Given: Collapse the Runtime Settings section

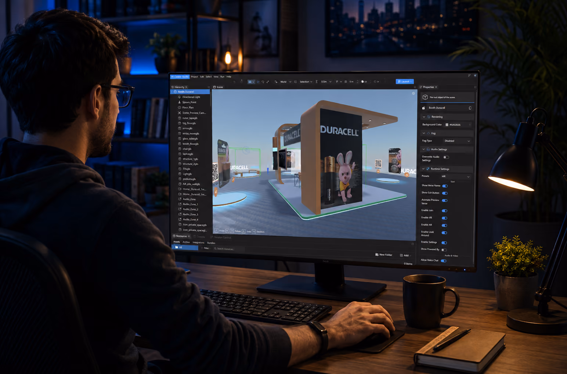Looking at the screenshot, I should click(x=423, y=169).
